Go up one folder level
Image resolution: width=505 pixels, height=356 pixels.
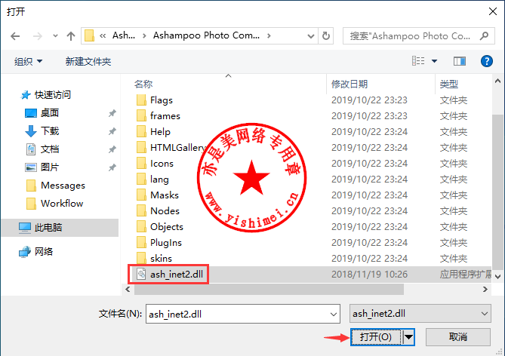pyautogui.click(x=71, y=36)
